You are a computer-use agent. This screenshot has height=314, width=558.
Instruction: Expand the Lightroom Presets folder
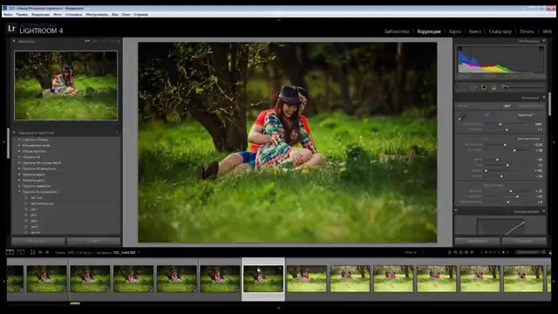tap(19, 140)
